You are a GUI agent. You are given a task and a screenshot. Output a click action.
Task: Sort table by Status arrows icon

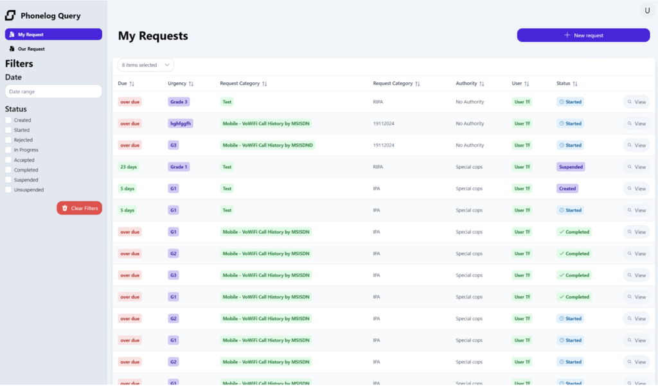[575, 84]
